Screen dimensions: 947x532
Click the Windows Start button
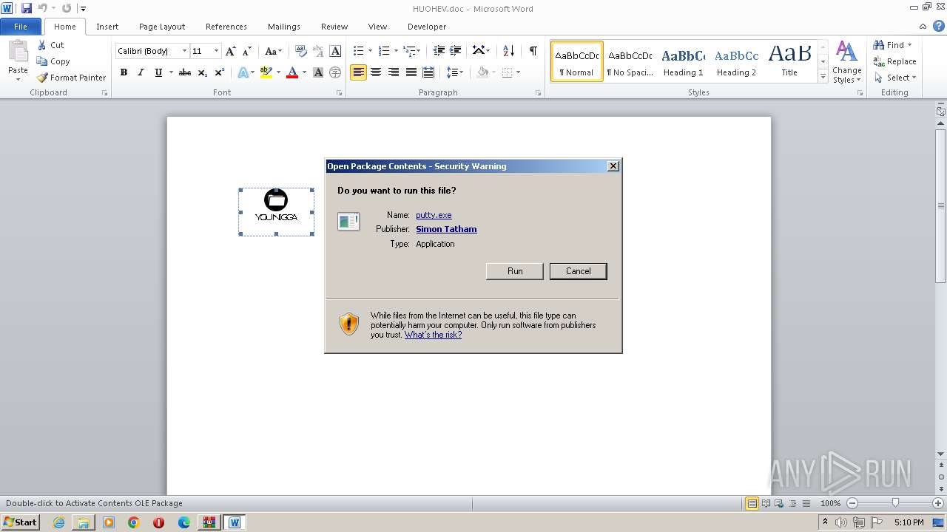coord(21,522)
